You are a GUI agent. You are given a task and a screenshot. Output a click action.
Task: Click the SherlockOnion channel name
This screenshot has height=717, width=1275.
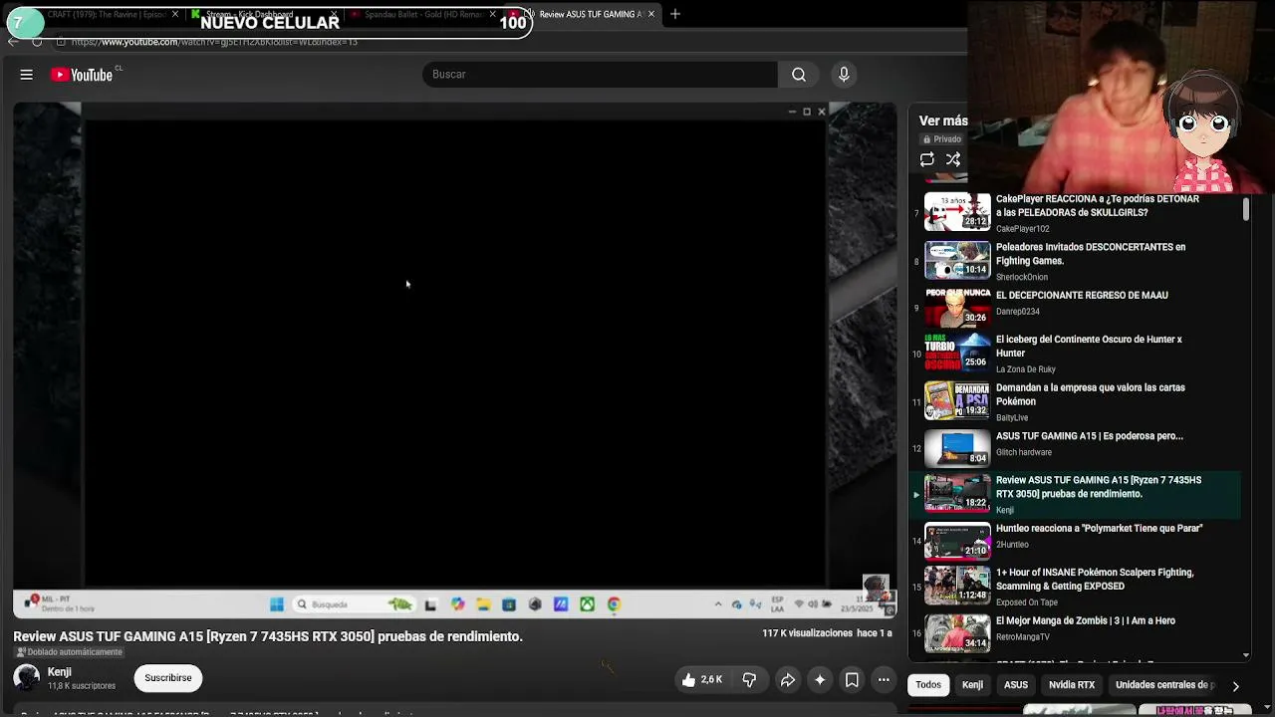(x=1022, y=277)
